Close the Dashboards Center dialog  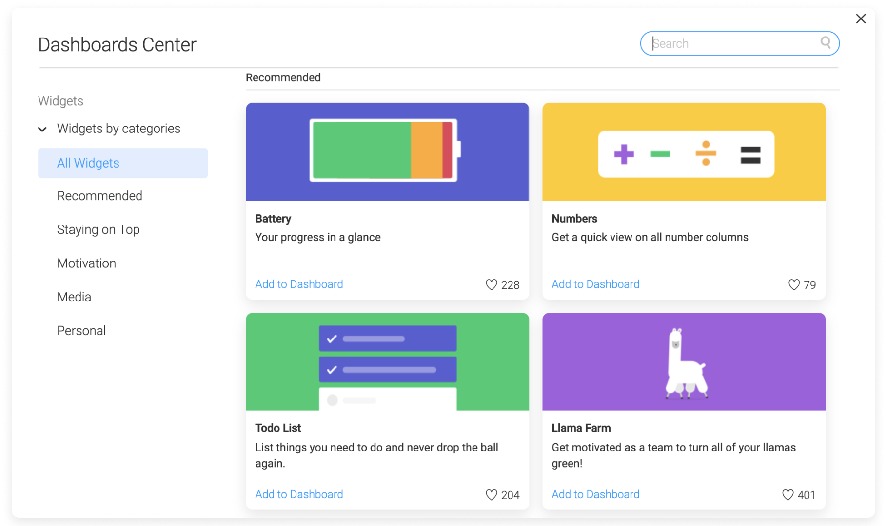(861, 19)
